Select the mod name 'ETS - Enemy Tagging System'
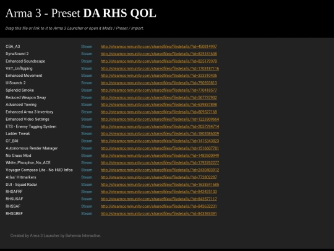The image size is (334, 251). 31,126
